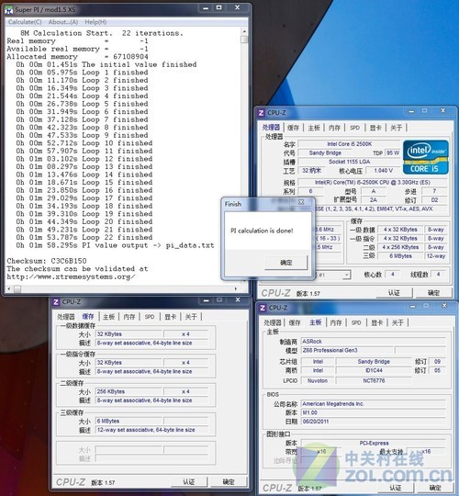Screen dimensions: 459x496
Task: Click 'American Megatrends Inc.' BIOS field
Action: pyautogui.click(x=374, y=404)
